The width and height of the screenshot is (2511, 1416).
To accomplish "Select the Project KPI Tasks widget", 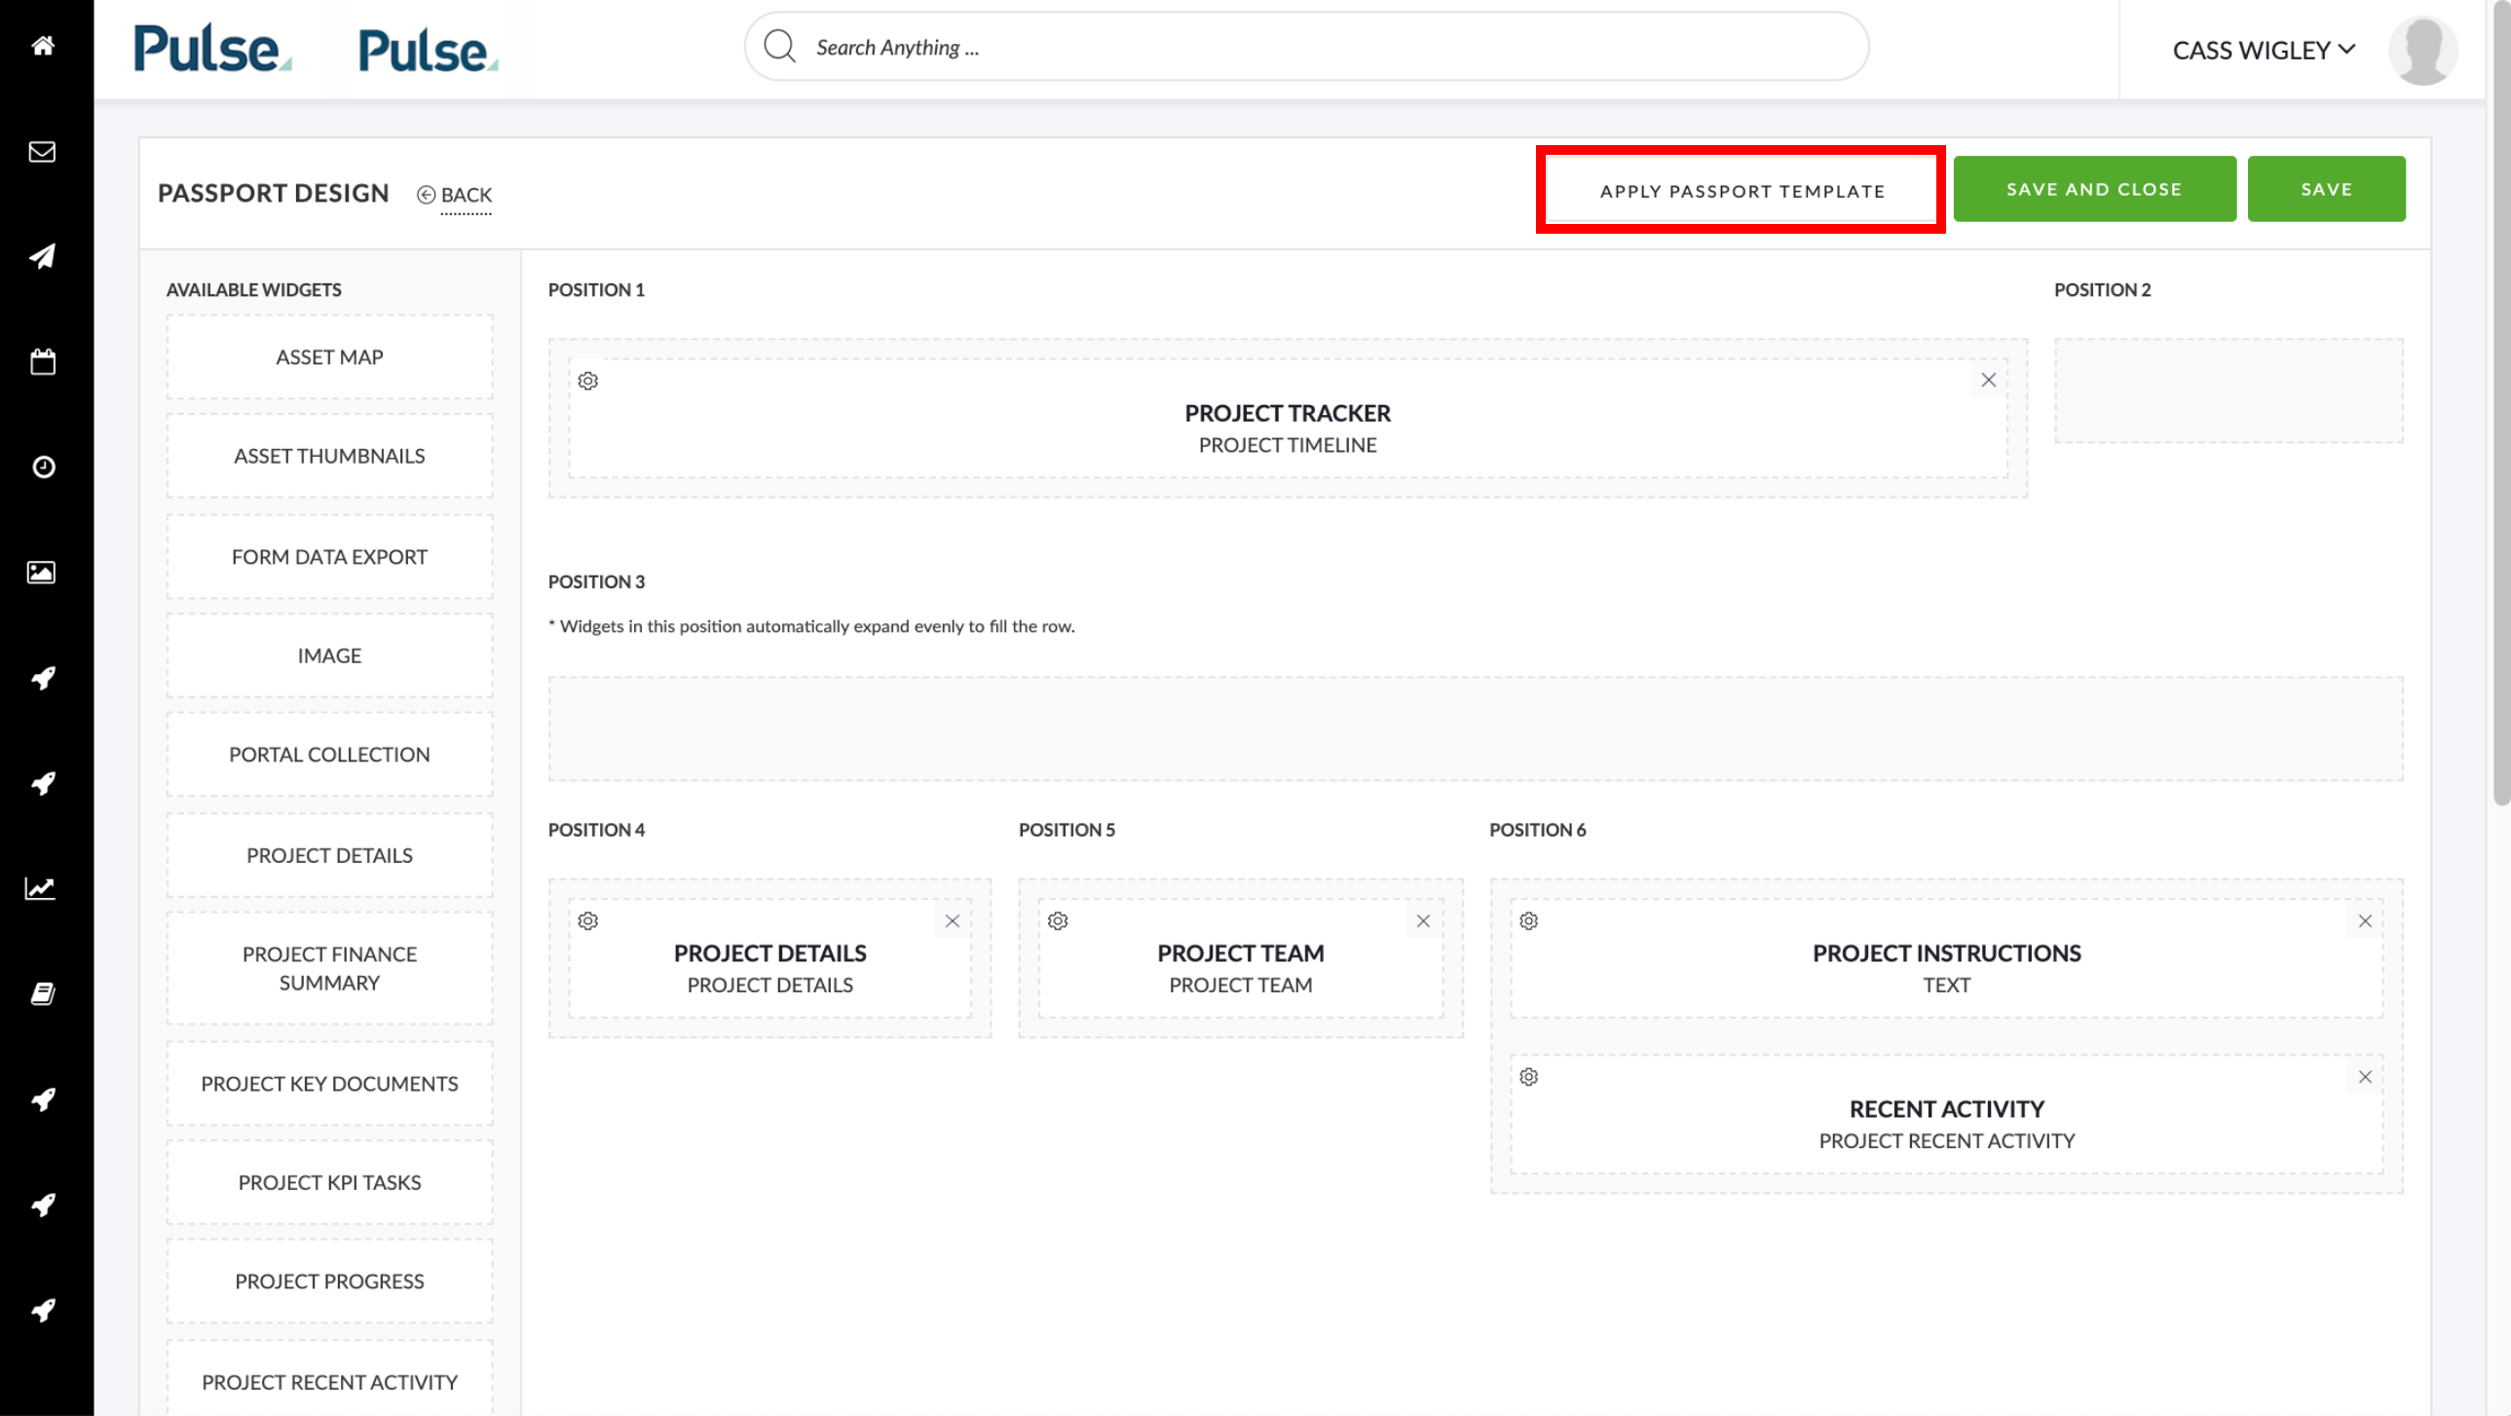I will [329, 1182].
